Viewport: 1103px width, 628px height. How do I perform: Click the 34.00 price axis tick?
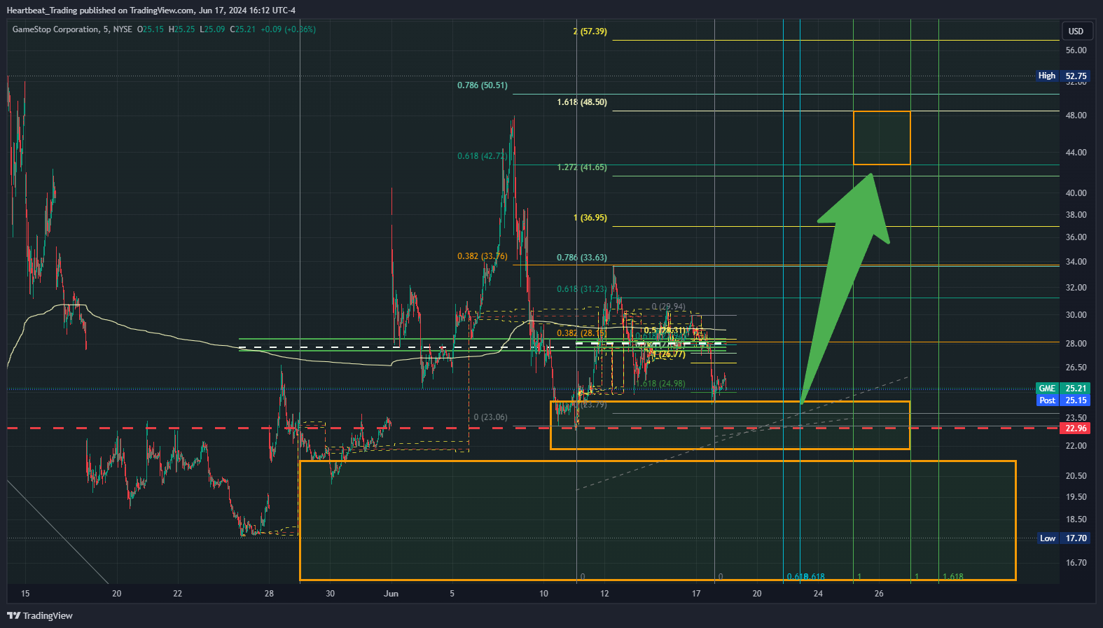pos(1076,262)
